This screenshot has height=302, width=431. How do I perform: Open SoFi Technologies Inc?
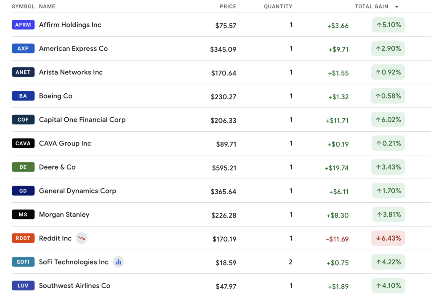click(74, 262)
